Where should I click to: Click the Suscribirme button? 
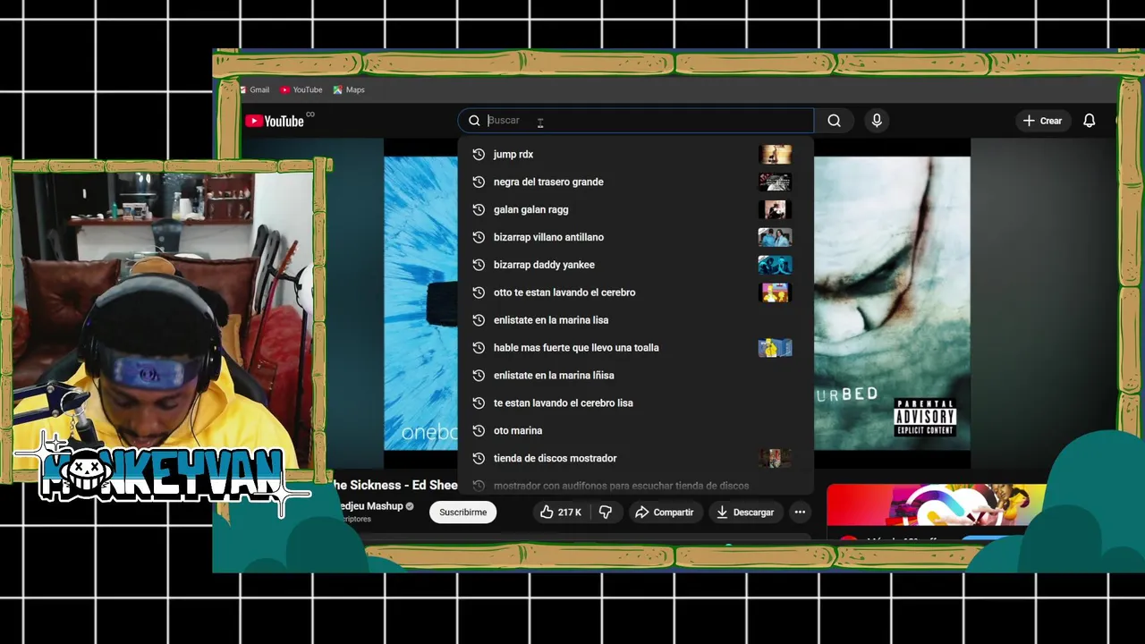pyautogui.click(x=462, y=513)
